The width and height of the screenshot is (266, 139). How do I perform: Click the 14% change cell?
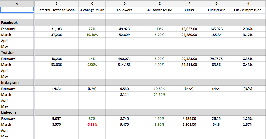(92, 59)
